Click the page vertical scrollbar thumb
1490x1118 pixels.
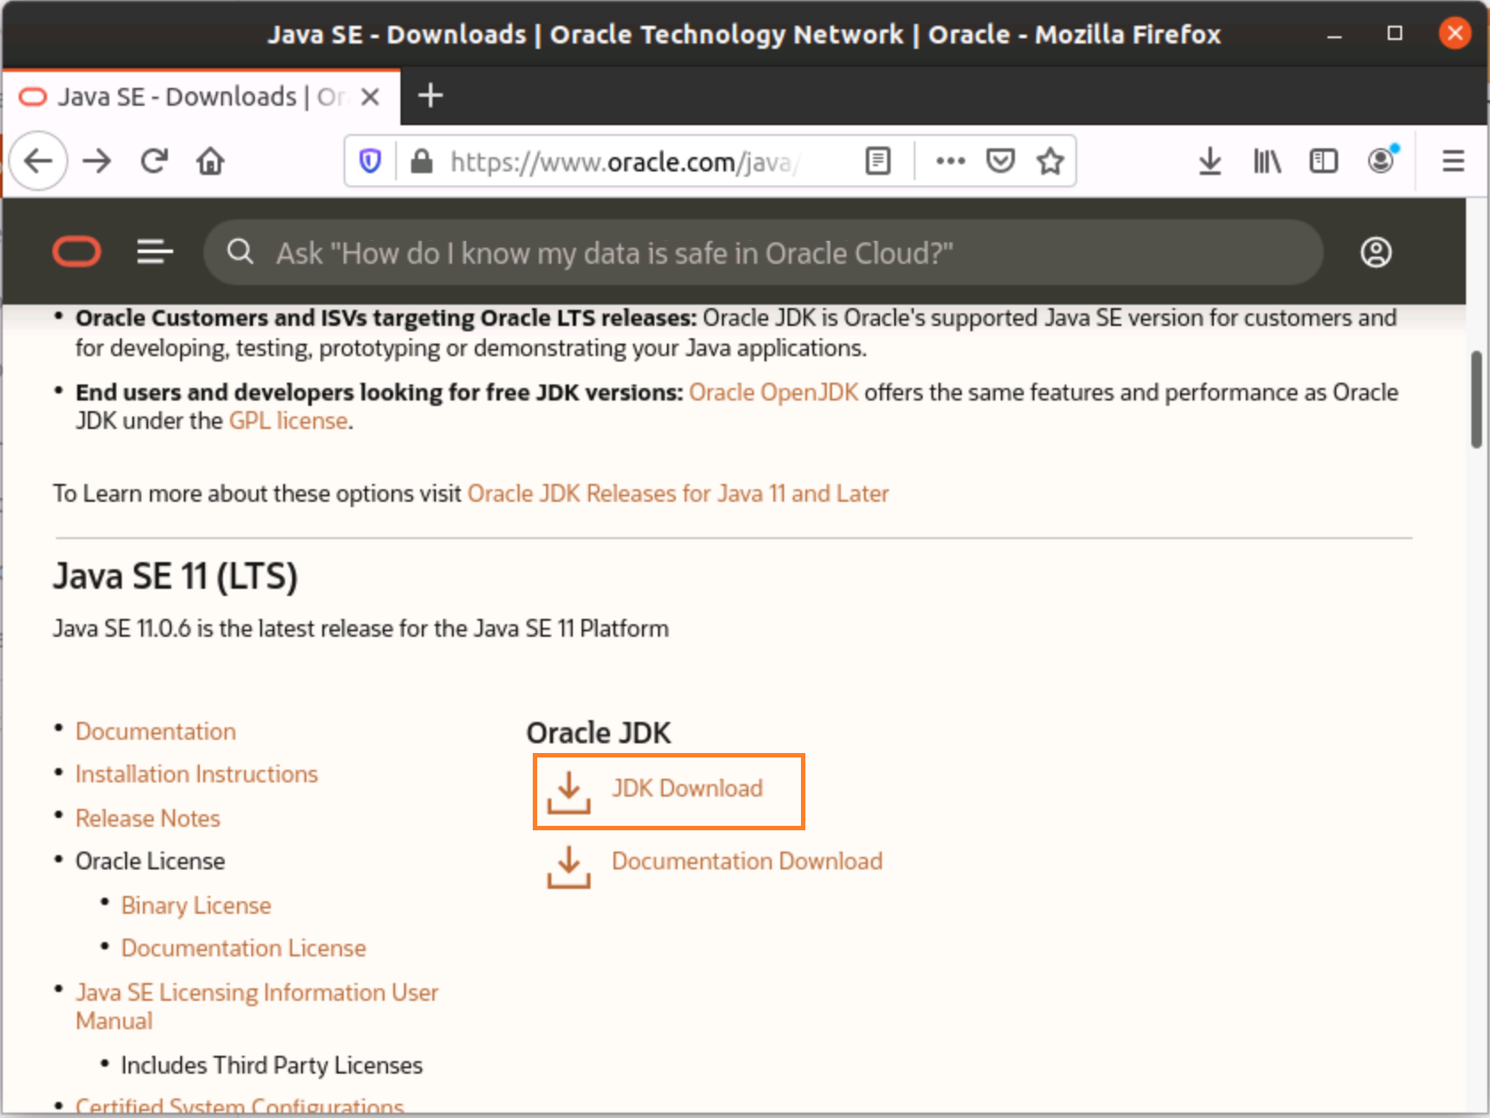pyautogui.click(x=1476, y=400)
